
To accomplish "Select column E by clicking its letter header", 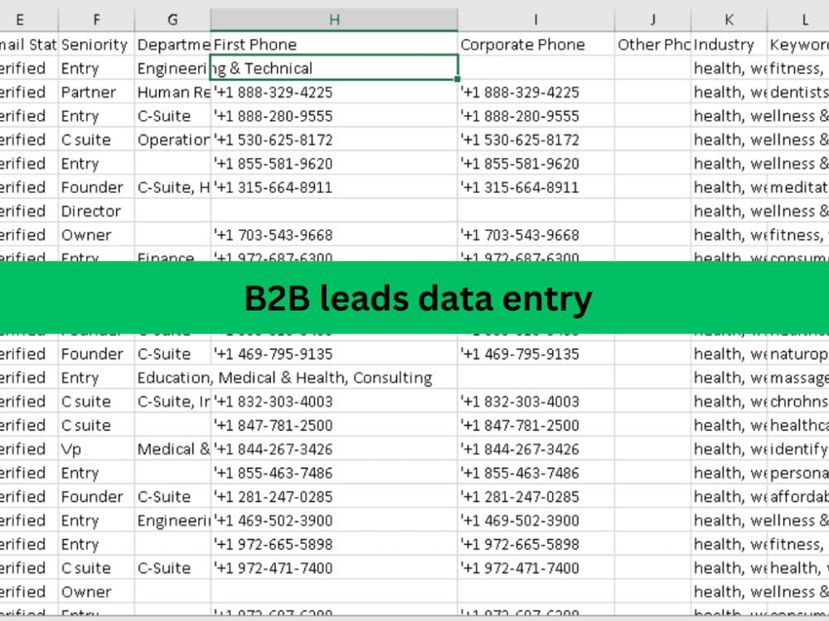I will [x=20, y=18].
